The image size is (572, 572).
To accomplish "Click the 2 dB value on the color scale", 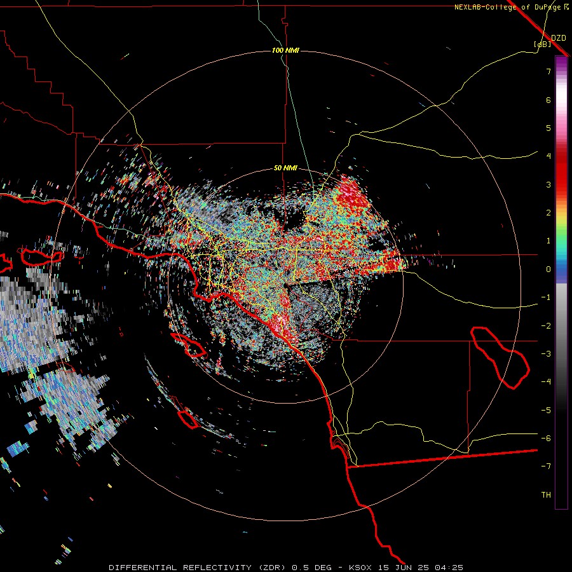I will pyautogui.click(x=548, y=213).
